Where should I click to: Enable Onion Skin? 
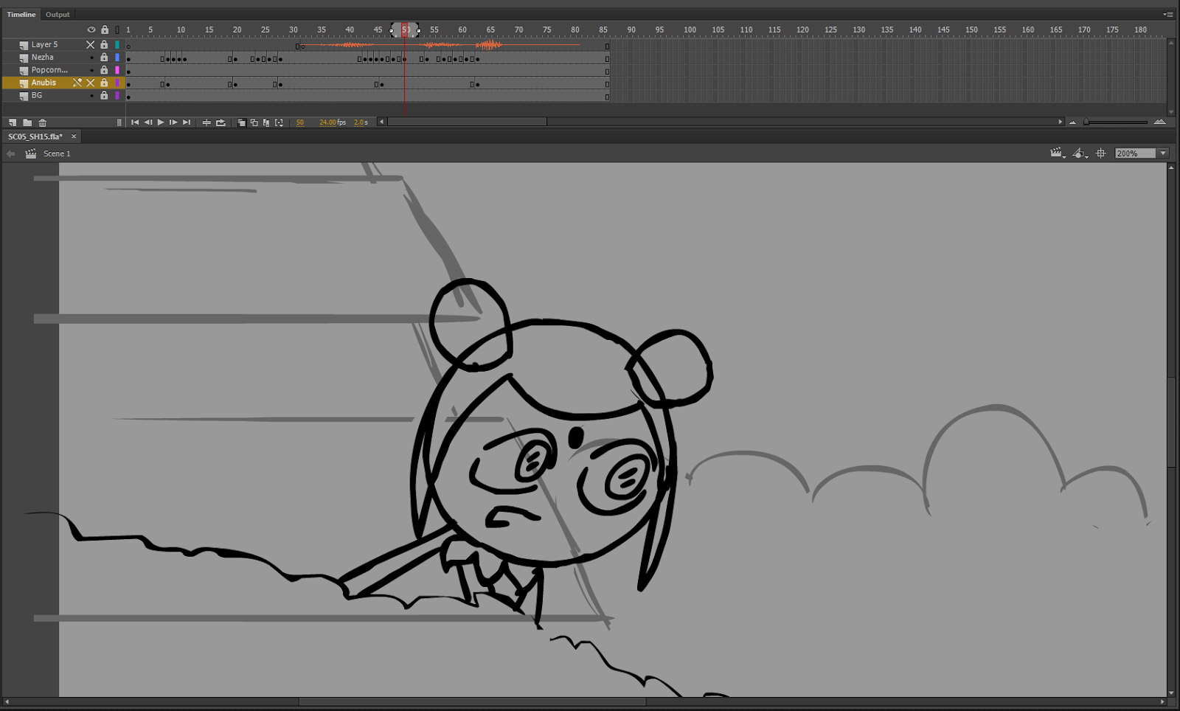[241, 122]
